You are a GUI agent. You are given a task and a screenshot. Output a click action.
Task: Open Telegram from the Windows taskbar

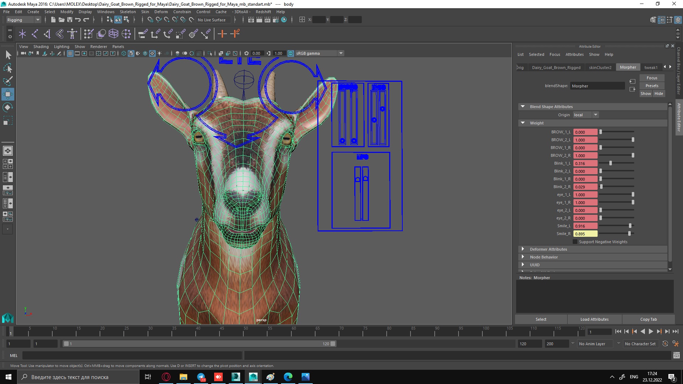[201, 377]
